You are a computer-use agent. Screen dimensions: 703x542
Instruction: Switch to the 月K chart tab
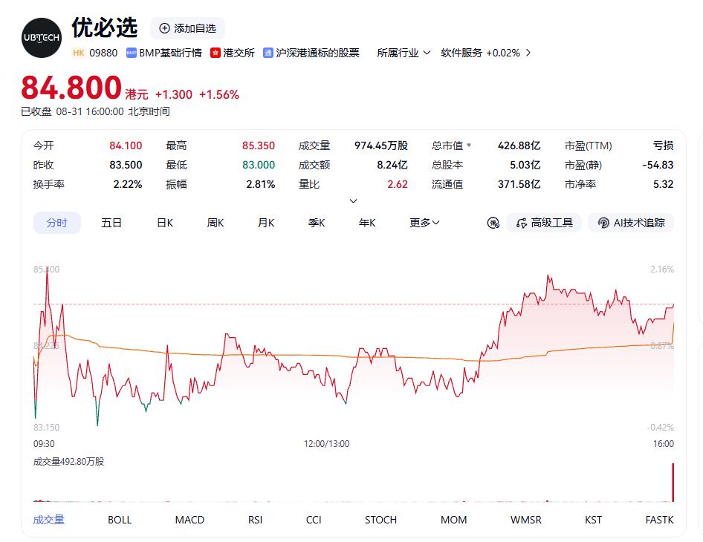click(266, 223)
